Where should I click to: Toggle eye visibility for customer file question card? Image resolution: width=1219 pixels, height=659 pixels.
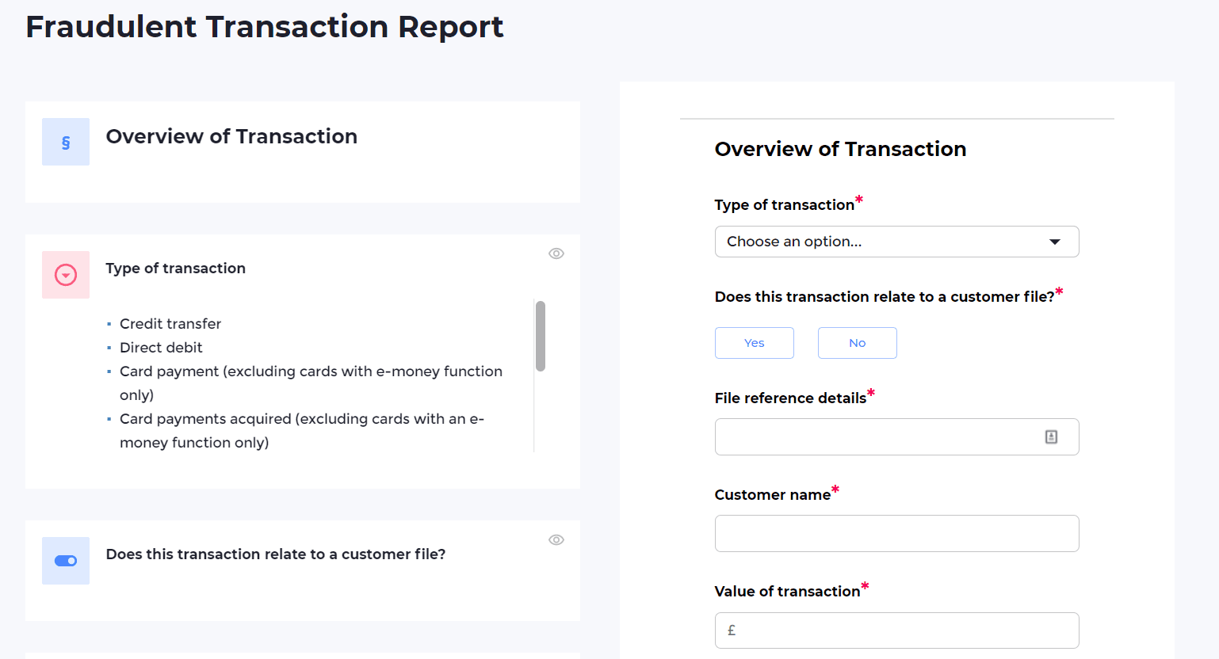click(x=556, y=539)
